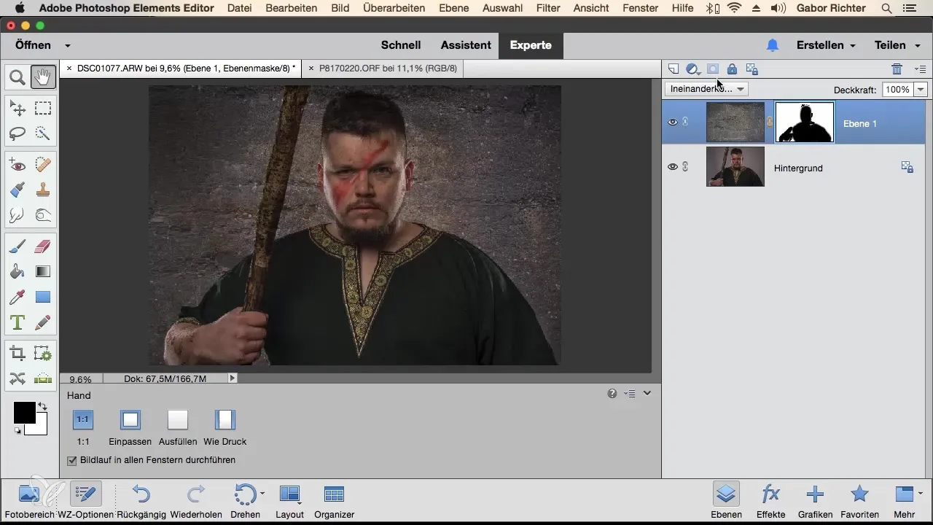Select the Ebene 1 layer mask thumbnail
This screenshot has height=525, width=933.
(x=805, y=122)
